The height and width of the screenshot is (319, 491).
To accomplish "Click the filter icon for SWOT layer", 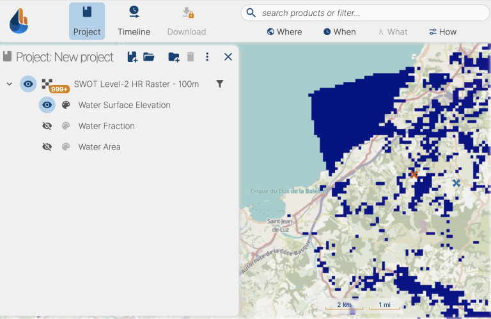I will click(220, 84).
